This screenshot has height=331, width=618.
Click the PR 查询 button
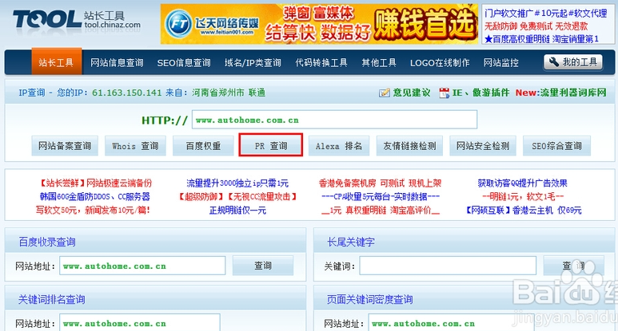pyautogui.click(x=270, y=146)
